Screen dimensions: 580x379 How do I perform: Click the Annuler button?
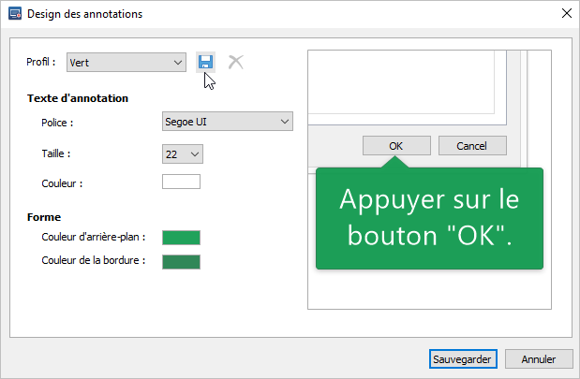tap(538, 359)
